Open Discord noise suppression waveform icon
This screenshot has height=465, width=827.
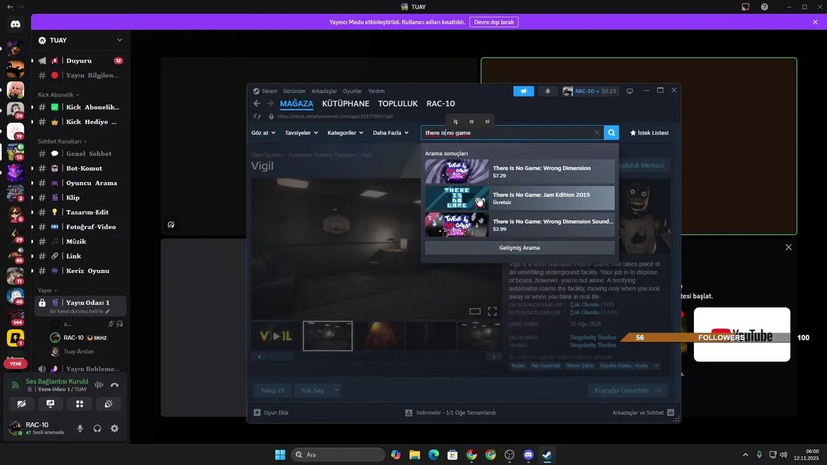99,385
